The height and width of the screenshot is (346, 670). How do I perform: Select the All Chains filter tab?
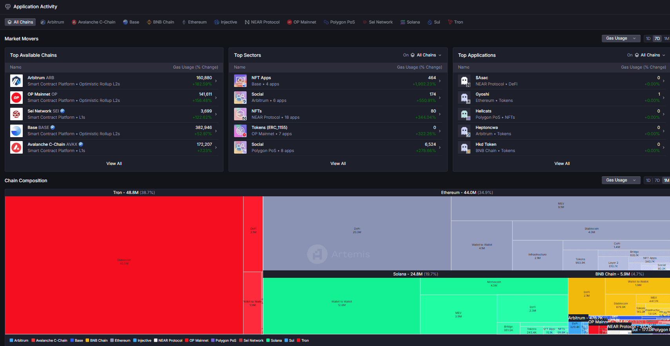pyautogui.click(x=20, y=22)
